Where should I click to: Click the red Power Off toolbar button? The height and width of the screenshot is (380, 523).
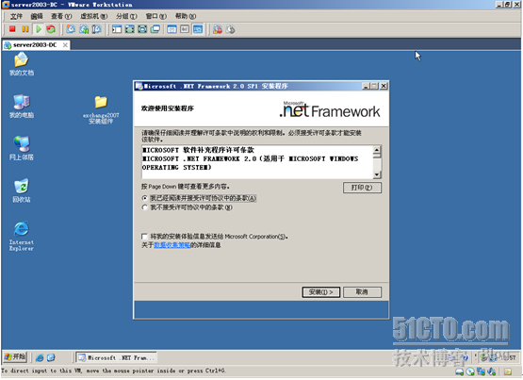(12, 29)
